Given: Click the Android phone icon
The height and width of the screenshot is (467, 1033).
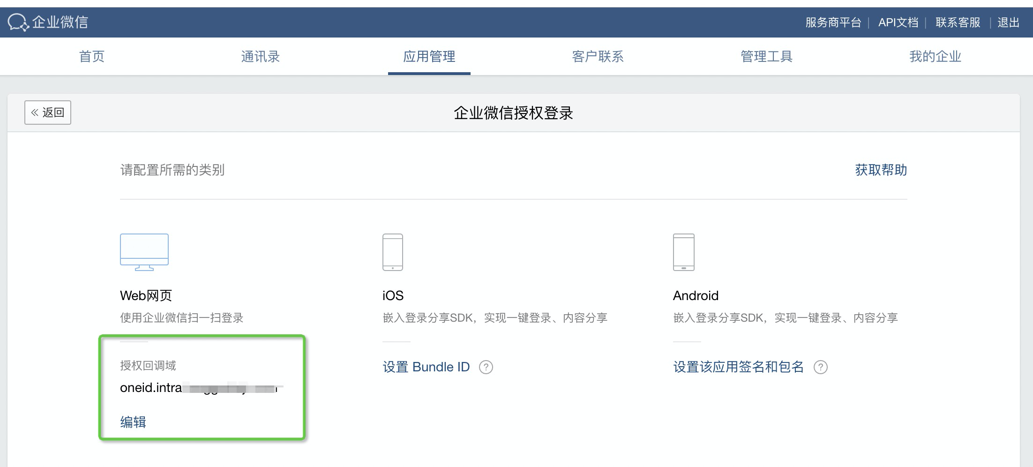Looking at the screenshot, I should [x=684, y=252].
